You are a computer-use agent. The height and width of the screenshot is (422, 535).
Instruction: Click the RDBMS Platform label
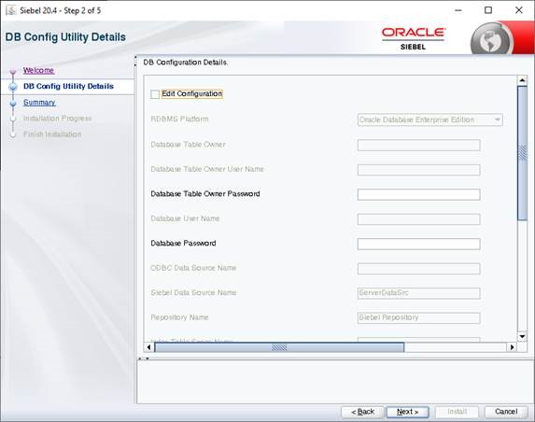click(x=179, y=120)
